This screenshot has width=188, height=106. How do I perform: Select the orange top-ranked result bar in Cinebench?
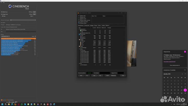[x=19, y=38]
